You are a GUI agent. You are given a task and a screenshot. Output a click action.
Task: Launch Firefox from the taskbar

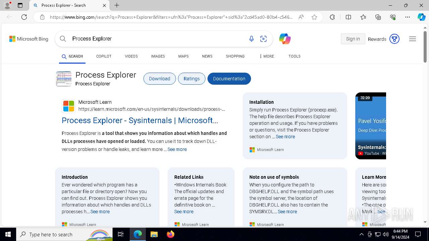pos(171,234)
